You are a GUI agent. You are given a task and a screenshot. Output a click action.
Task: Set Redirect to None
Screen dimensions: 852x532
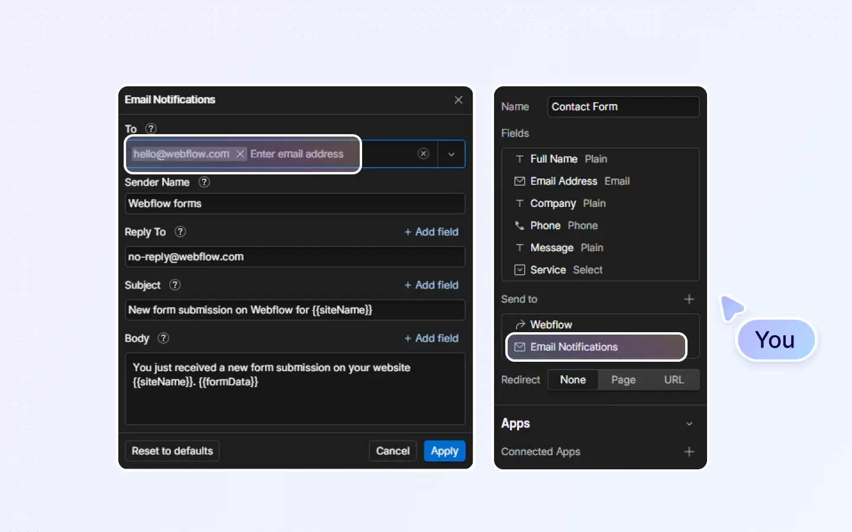[573, 380]
